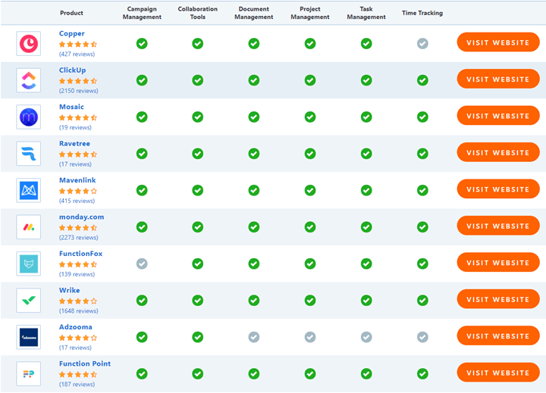Click Adzooma's gray Document Management checkmark

click(254, 337)
